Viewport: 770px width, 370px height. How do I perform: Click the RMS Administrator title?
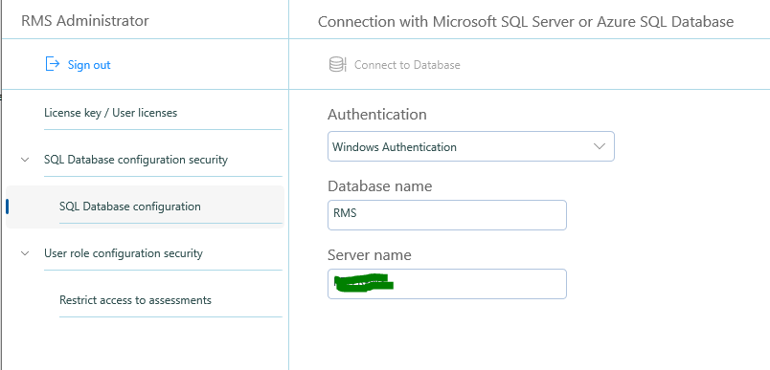click(x=85, y=21)
